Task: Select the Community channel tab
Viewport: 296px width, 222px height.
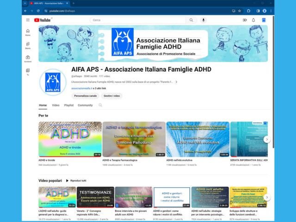Action: tap(85, 105)
